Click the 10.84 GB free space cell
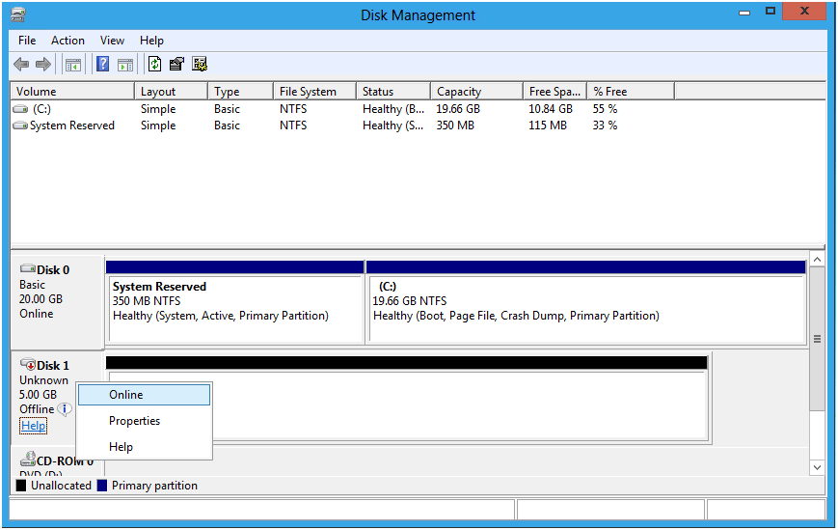 click(x=551, y=109)
